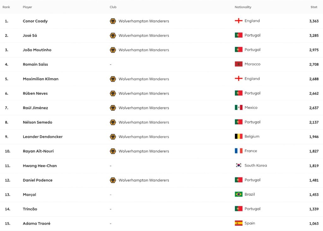Click the Spain flag beside Adama Traoré

coord(238,223)
